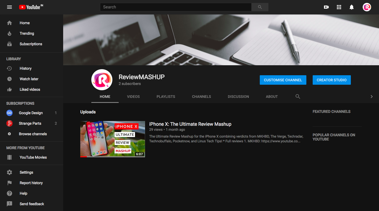Image resolution: width=379 pixels, height=211 pixels.
Task: Switch to the VIDEOS tab
Action: (133, 97)
